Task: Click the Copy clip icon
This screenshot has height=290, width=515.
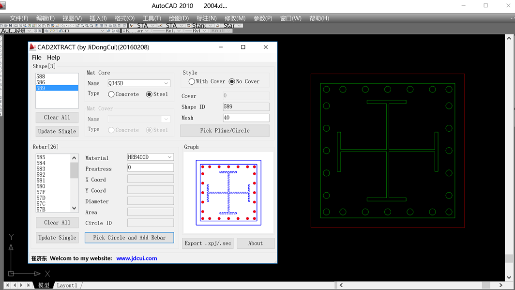Action: [44, 26]
